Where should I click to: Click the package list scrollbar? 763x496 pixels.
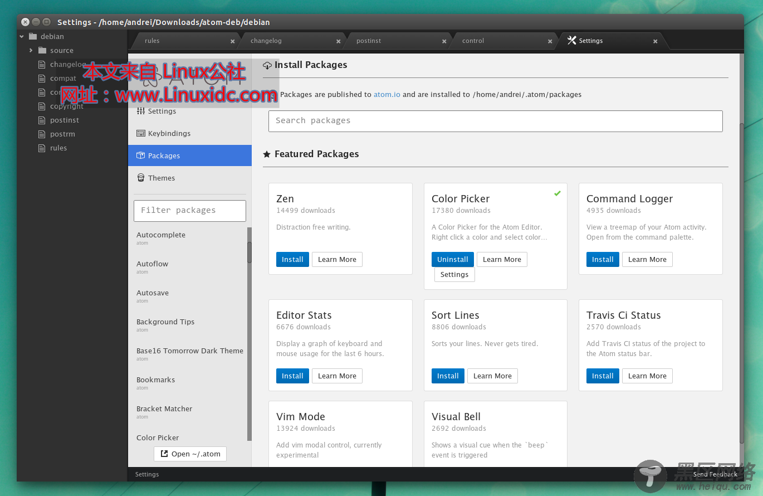coord(250,252)
